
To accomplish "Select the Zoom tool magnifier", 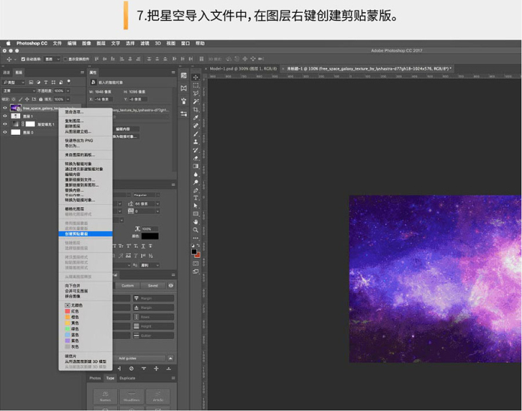I will tap(196, 229).
